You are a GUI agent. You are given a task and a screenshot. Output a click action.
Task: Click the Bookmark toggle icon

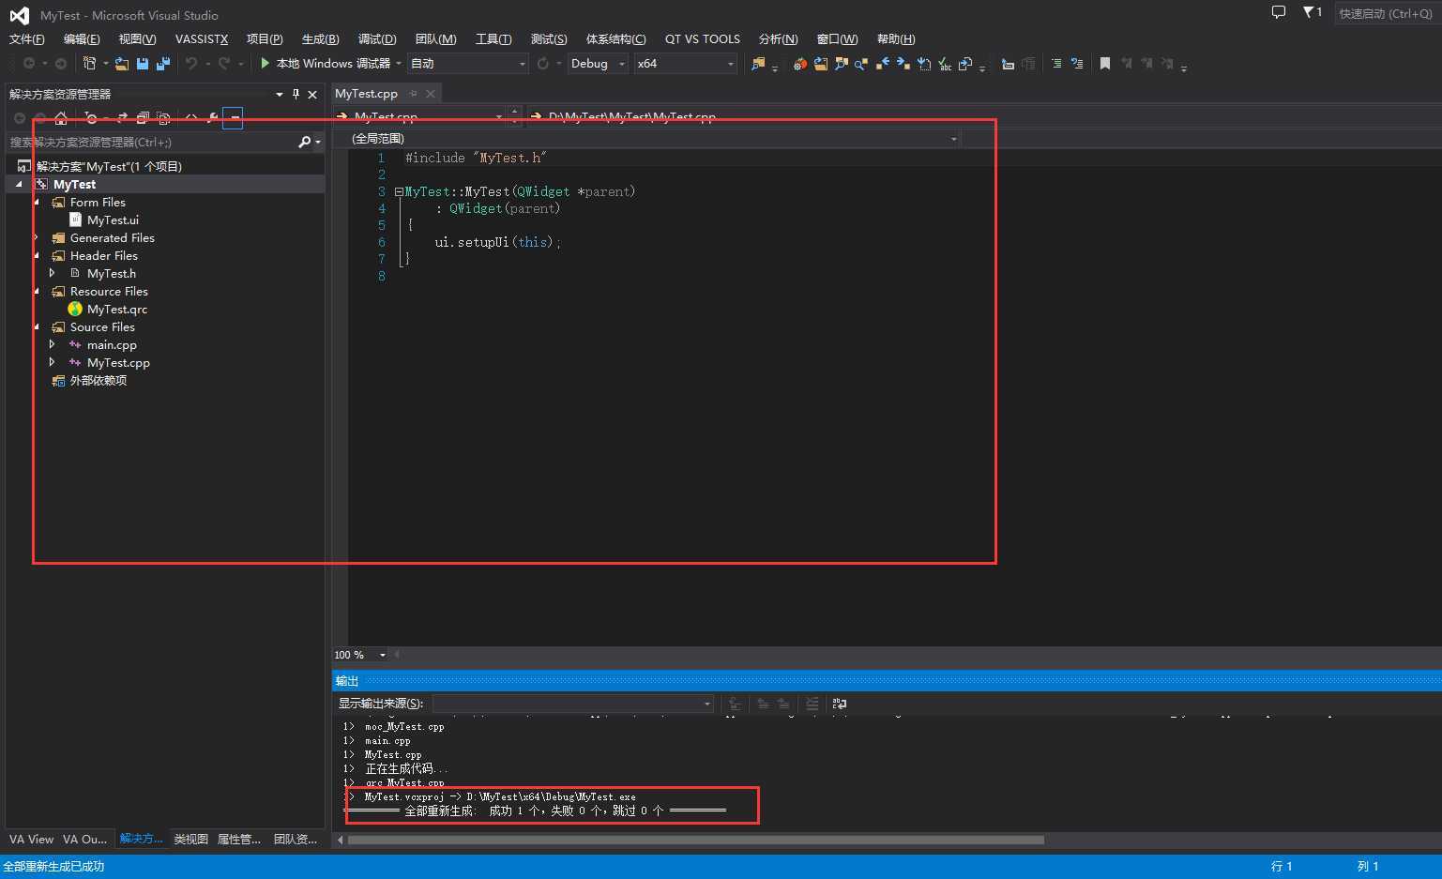click(x=1104, y=64)
